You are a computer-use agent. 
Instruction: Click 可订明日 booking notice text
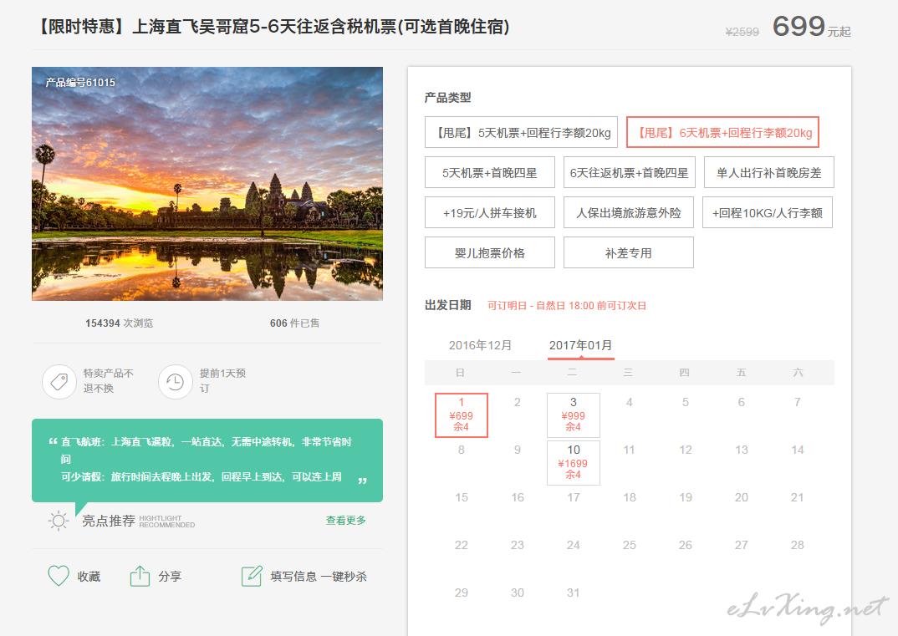(566, 306)
